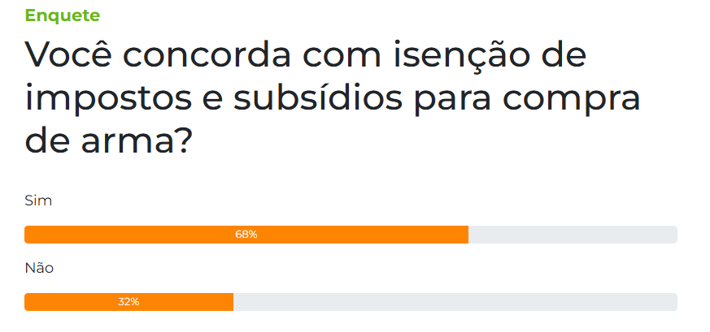Select the Sim option label
Viewport: 710px width, 332px height.
click(x=38, y=200)
